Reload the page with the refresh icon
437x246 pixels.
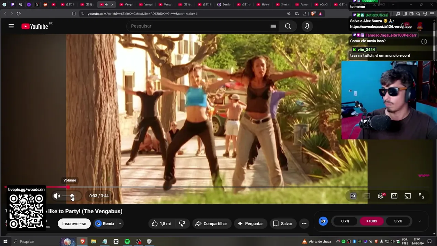tap(18, 14)
